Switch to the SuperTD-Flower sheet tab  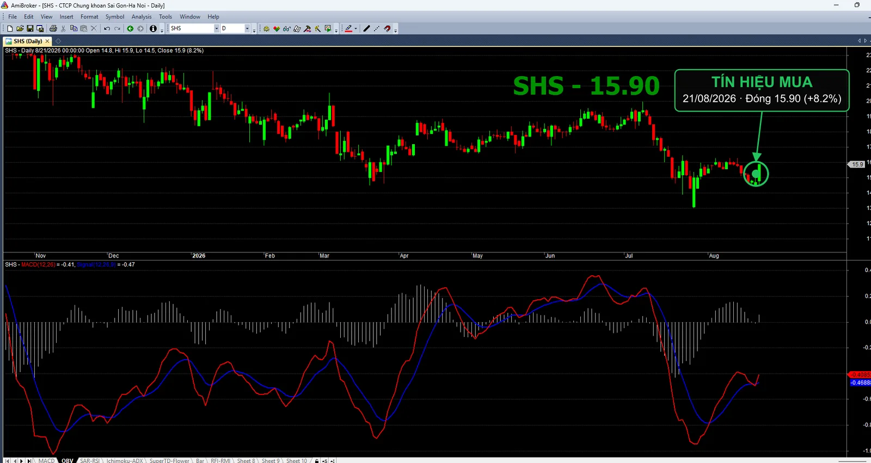[169, 460]
